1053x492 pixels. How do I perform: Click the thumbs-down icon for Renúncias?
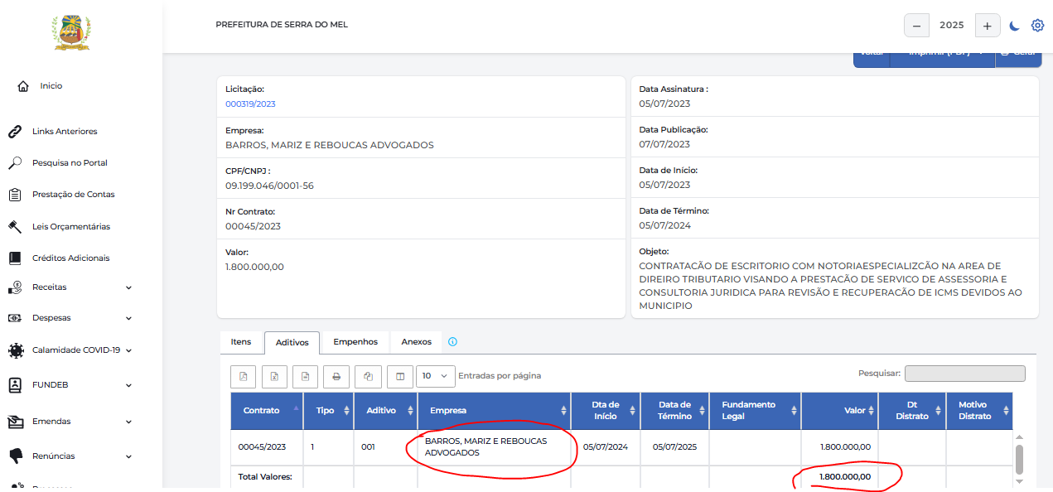[x=14, y=456]
